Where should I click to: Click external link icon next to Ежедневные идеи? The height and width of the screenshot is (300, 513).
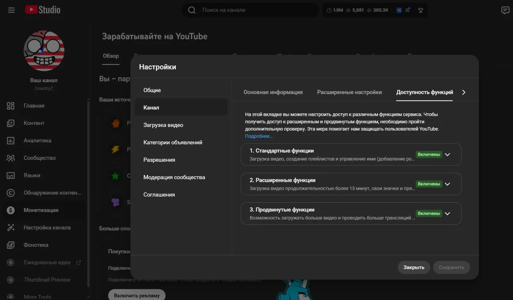tap(79, 262)
